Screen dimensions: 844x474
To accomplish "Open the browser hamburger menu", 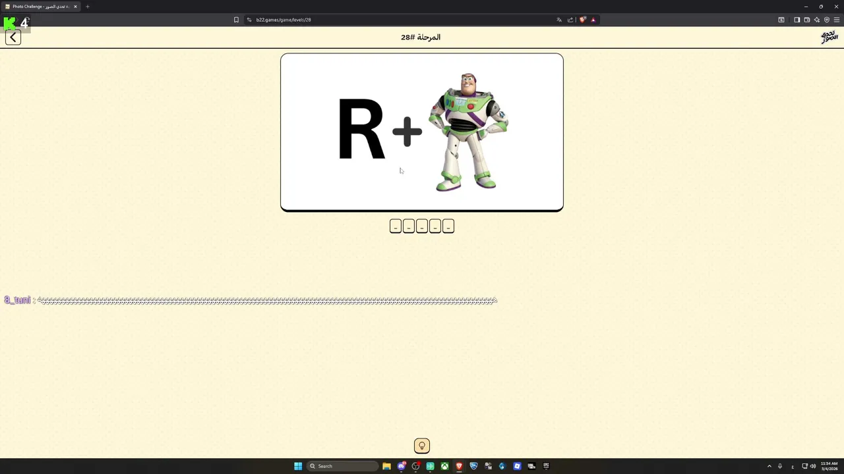I will point(837,20).
